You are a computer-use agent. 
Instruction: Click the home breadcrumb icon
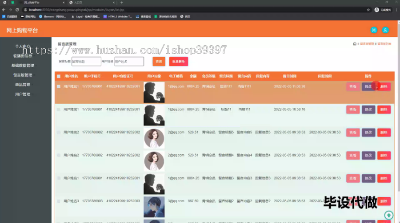pos(355,44)
